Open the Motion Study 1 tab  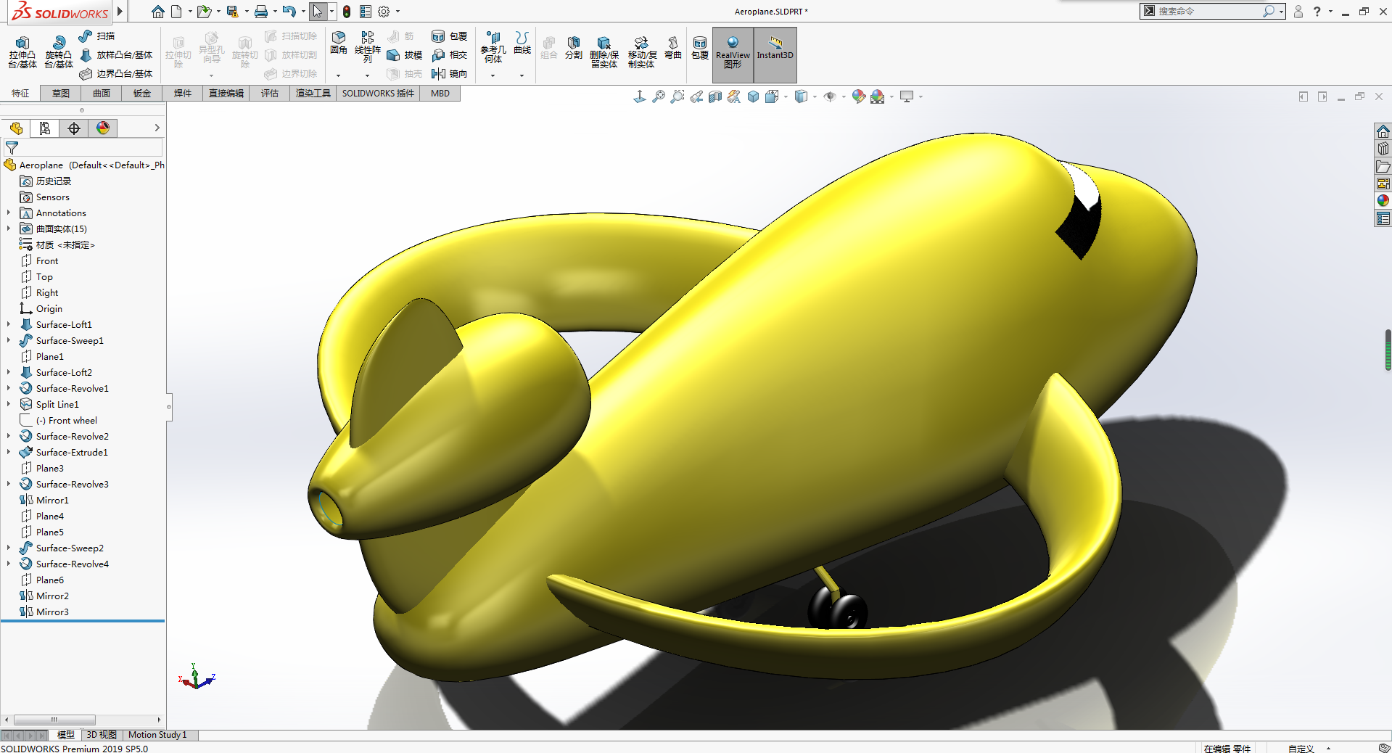pos(157,735)
